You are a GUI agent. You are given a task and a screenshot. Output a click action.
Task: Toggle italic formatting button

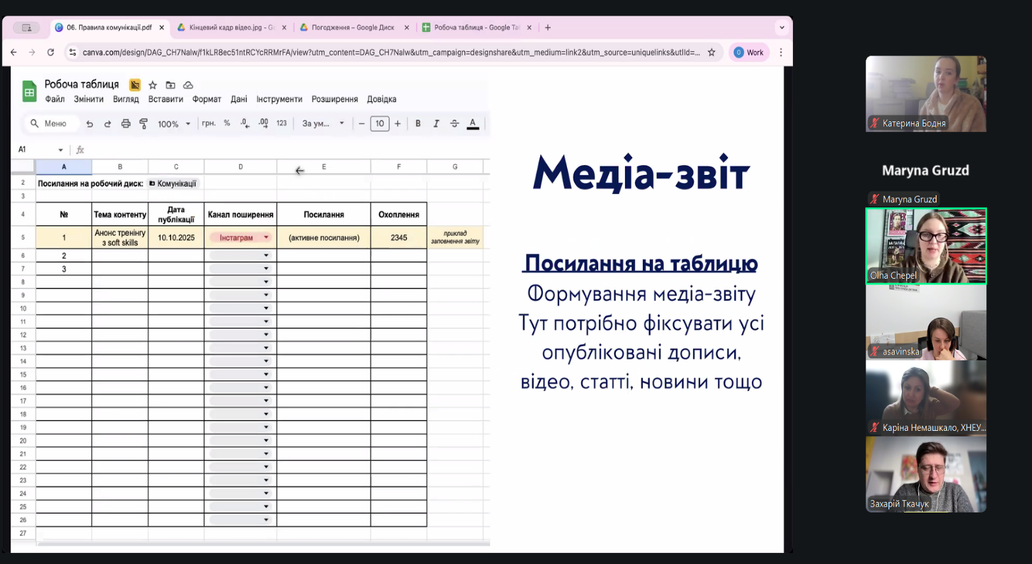pos(436,123)
